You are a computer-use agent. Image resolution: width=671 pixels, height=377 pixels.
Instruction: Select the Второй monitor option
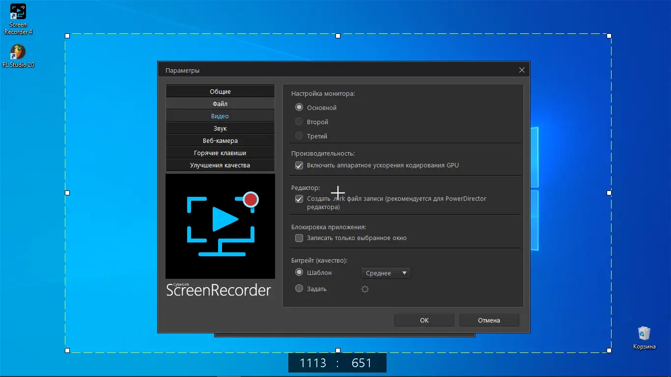coord(299,121)
